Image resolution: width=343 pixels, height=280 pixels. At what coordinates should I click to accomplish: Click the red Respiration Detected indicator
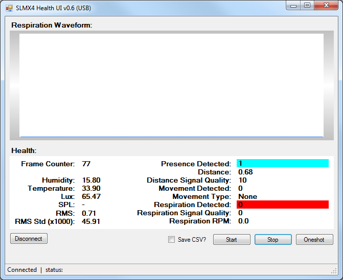(283, 205)
